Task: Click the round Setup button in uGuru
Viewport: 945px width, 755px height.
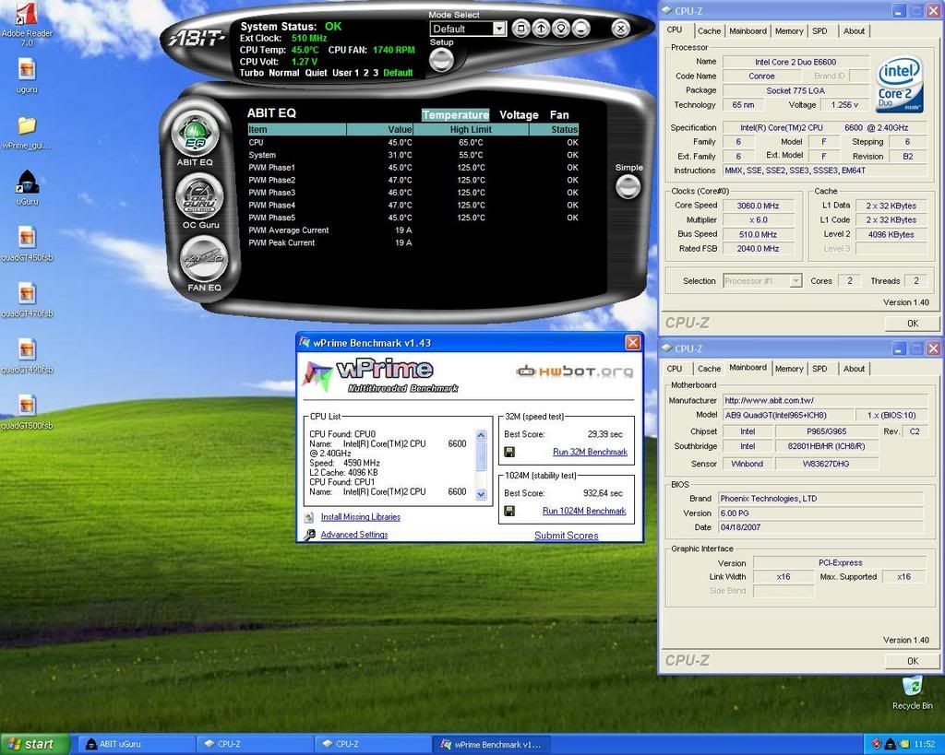Action: point(441,60)
